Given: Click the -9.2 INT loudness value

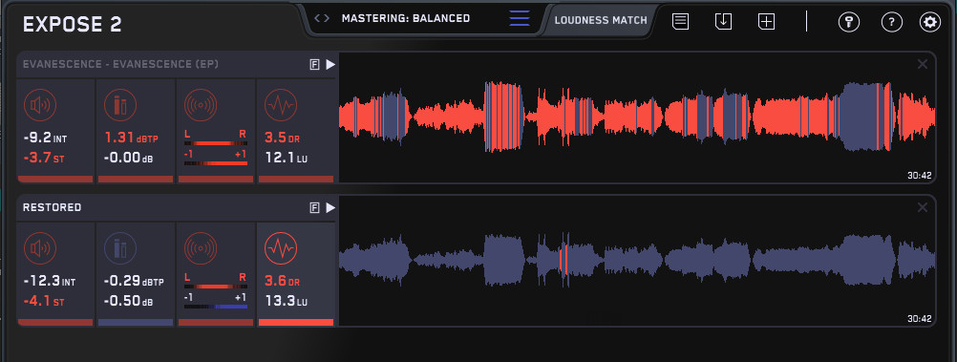Looking at the screenshot, I should click(x=45, y=138).
